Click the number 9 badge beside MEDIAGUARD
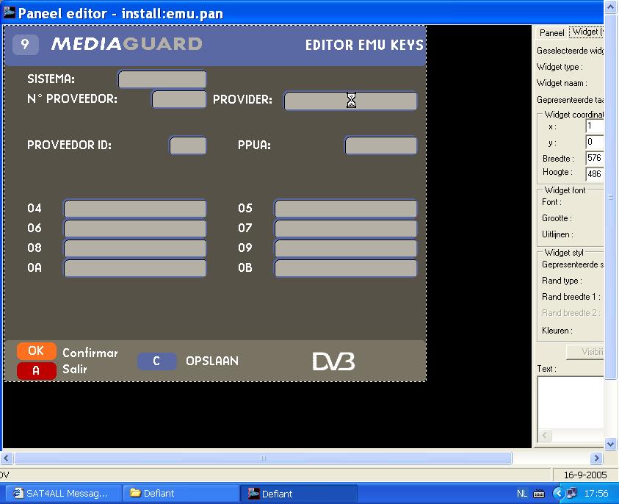The height and width of the screenshot is (504, 619). (x=25, y=44)
